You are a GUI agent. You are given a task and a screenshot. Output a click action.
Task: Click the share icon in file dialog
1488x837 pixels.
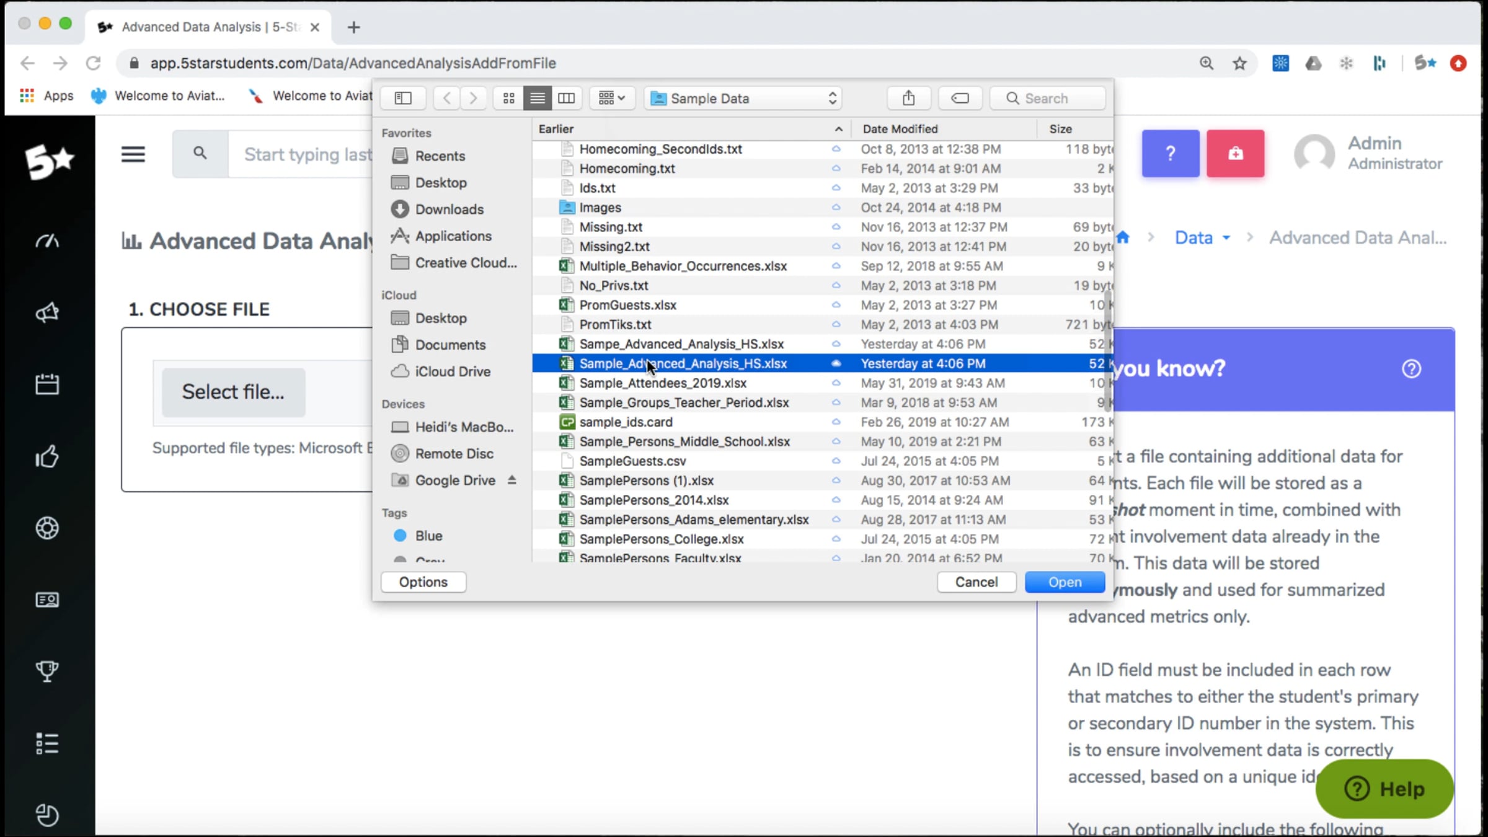pos(908,98)
